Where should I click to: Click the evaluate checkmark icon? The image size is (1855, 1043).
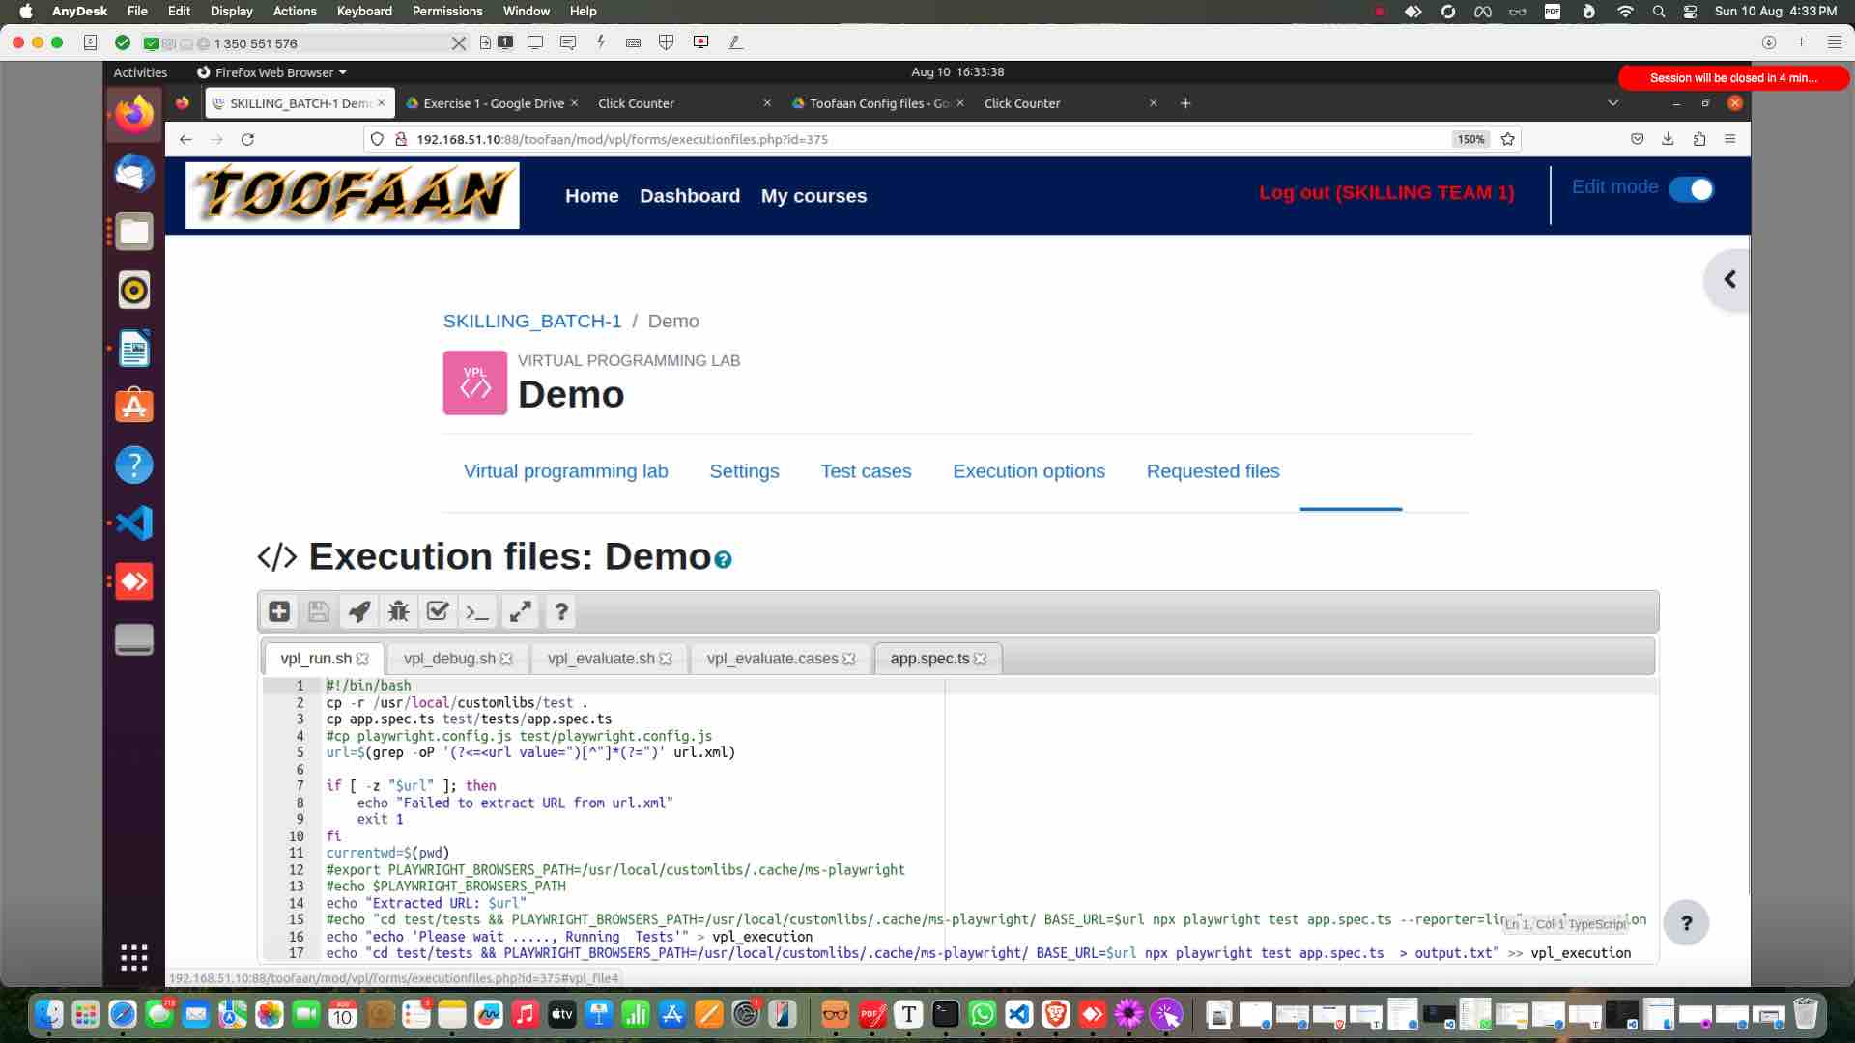[438, 611]
